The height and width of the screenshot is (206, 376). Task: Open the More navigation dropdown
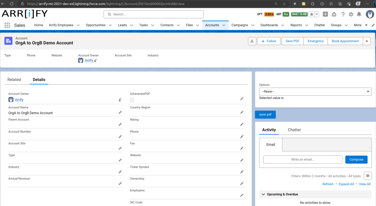(x=361, y=25)
